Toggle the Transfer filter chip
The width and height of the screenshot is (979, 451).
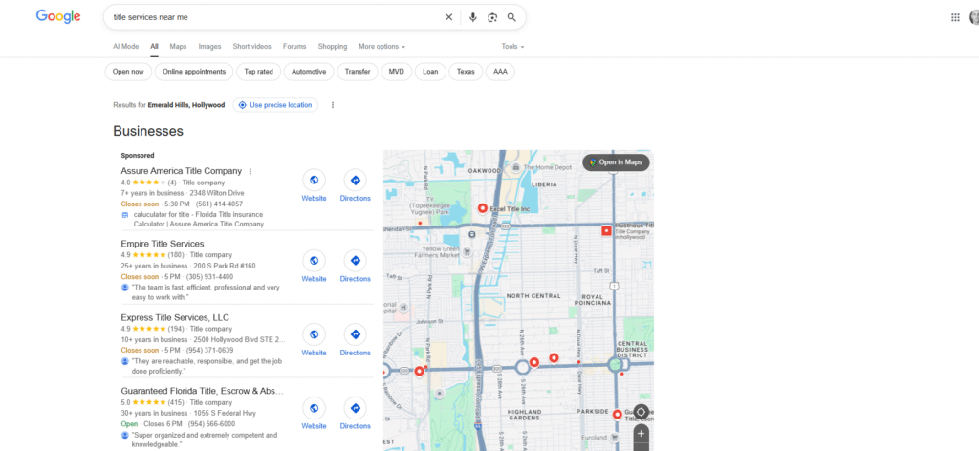point(358,72)
